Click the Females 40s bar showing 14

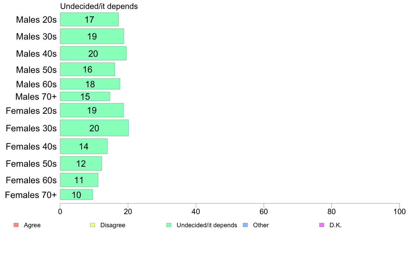[84, 146]
